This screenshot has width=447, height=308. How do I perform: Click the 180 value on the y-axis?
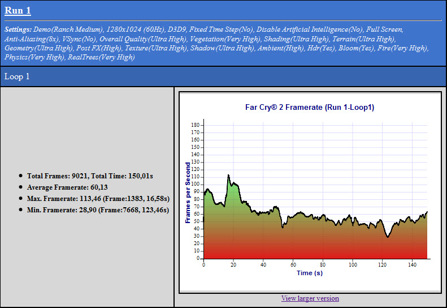(196, 125)
